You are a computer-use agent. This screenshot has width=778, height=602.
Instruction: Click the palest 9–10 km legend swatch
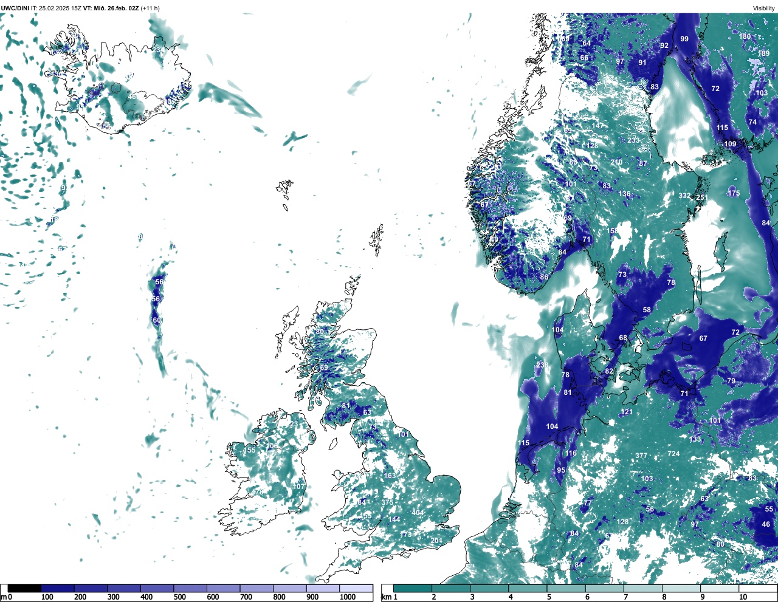[x=720, y=588]
